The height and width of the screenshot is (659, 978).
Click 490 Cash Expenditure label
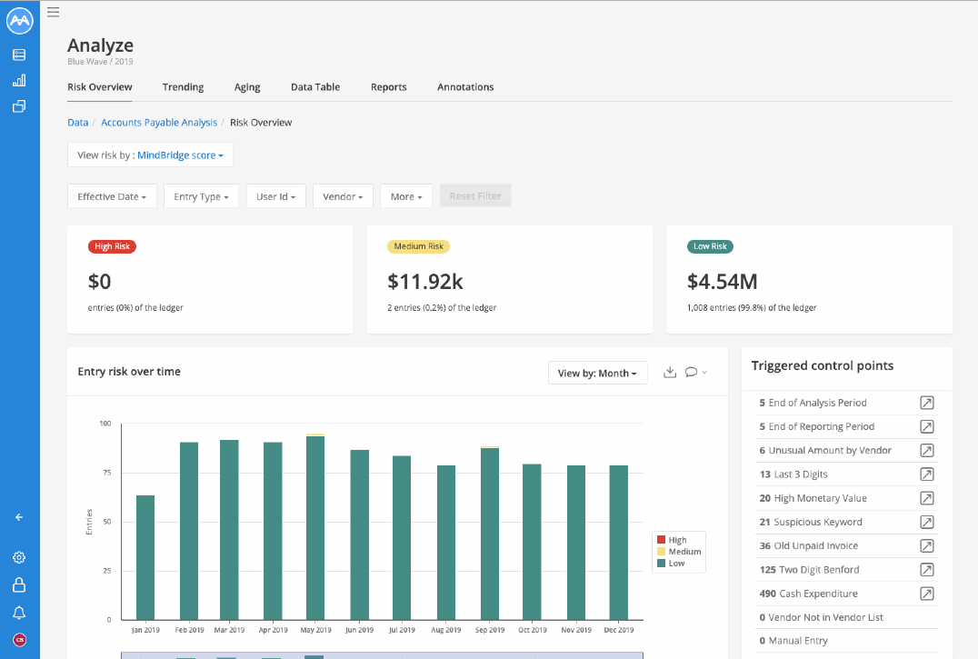click(808, 594)
